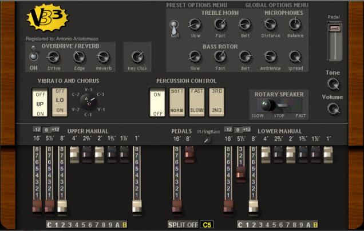Toggle the Overdrive/Reverb ON switch

(34, 56)
